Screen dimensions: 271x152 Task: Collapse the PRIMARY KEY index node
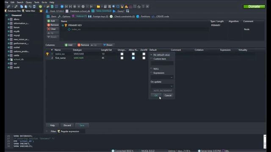pos(63,25)
